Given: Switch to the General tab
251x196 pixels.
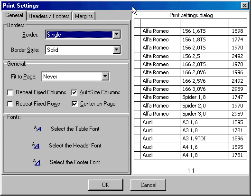Looking at the screenshot, I should 14,15.
